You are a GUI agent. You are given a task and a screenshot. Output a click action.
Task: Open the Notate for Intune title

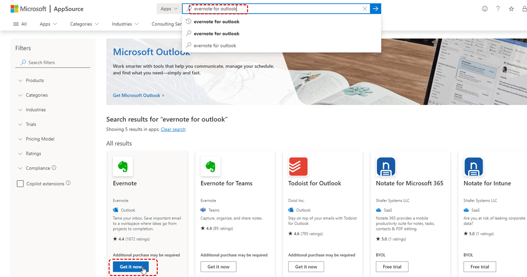click(487, 183)
